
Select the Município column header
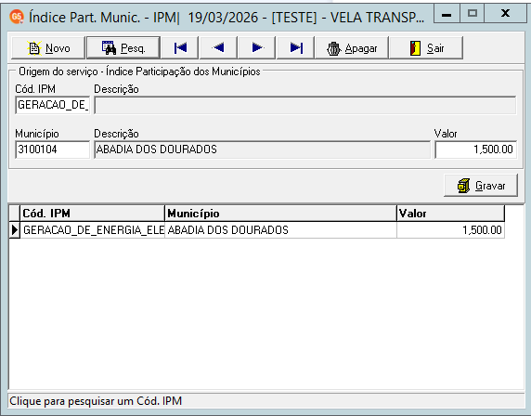pyautogui.click(x=280, y=214)
